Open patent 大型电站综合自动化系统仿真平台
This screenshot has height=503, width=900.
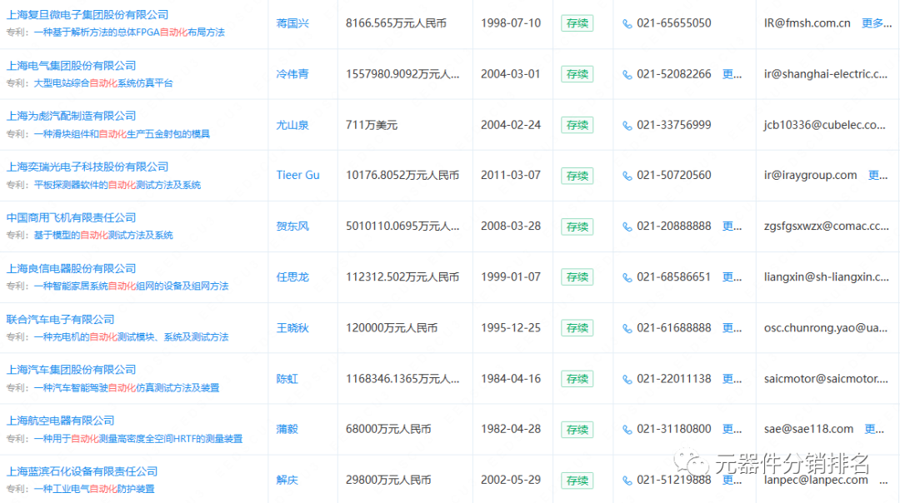[x=103, y=83]
